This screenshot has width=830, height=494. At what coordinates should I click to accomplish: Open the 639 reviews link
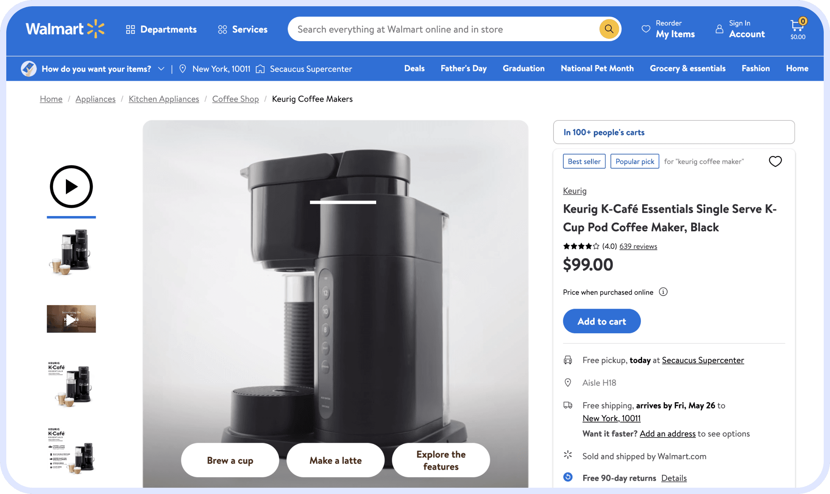pos(638,246)
